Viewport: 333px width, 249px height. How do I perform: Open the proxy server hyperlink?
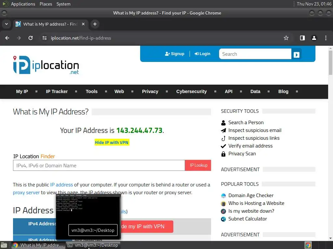26,193
